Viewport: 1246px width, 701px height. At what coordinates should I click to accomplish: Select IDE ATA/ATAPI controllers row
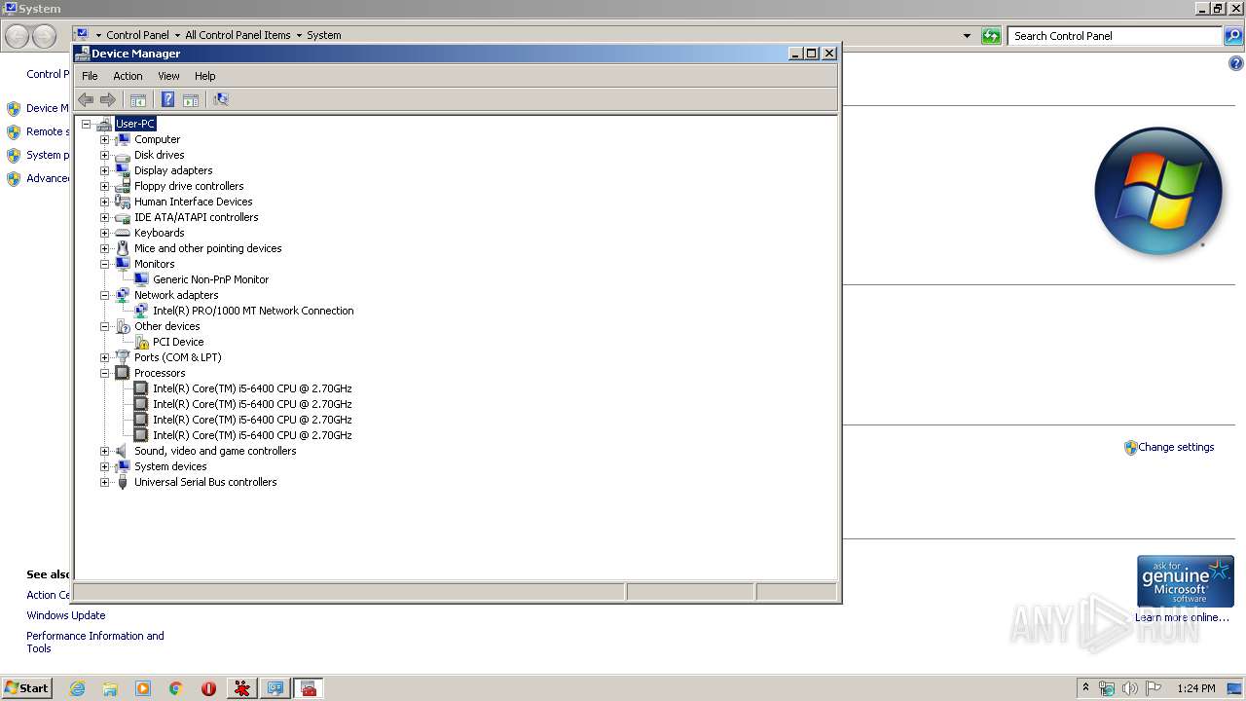pyautogui.click(x=196, y=217)
